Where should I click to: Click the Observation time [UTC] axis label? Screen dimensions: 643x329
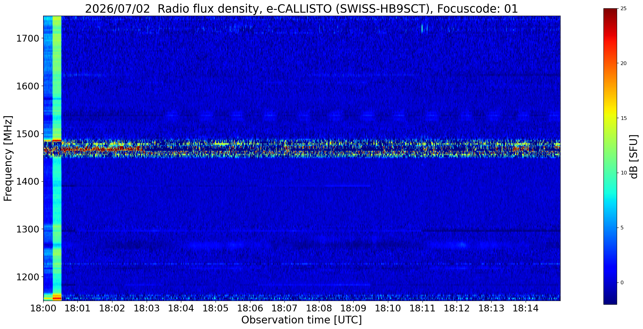click(x=301, y=320)
